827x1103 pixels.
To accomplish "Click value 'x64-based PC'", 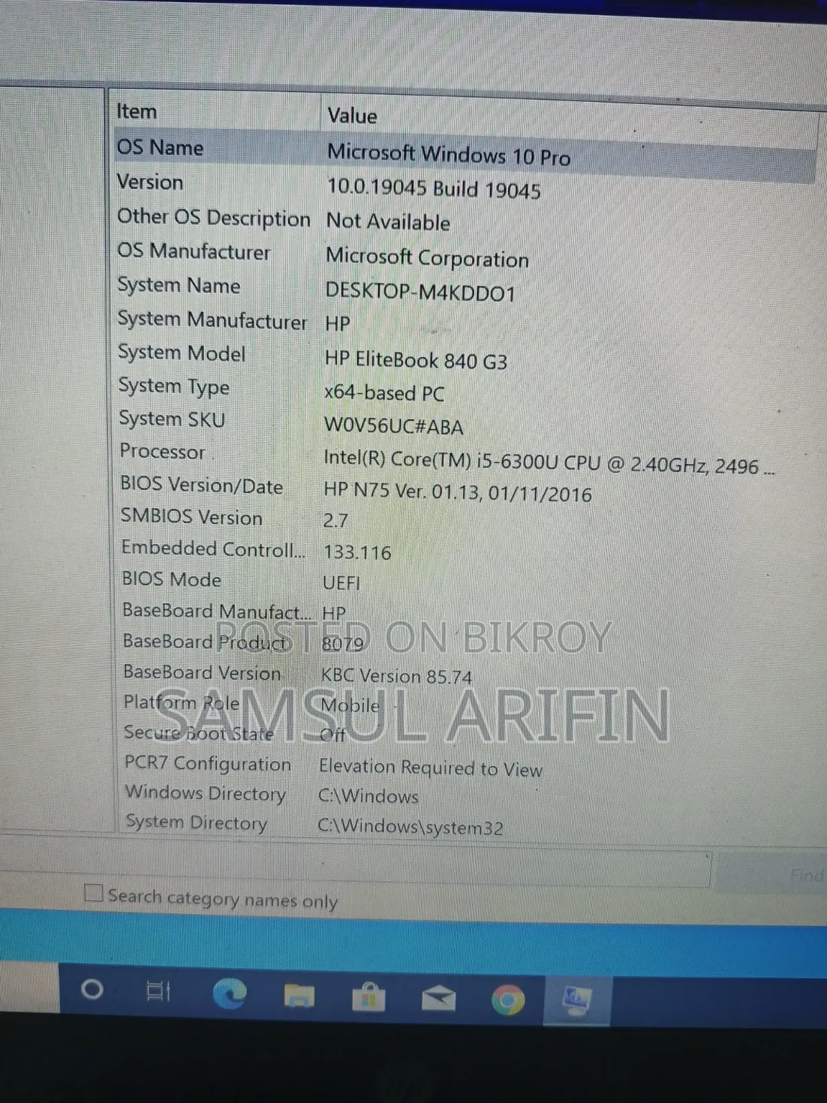I will pyautogui.click(x=384, y=393).
